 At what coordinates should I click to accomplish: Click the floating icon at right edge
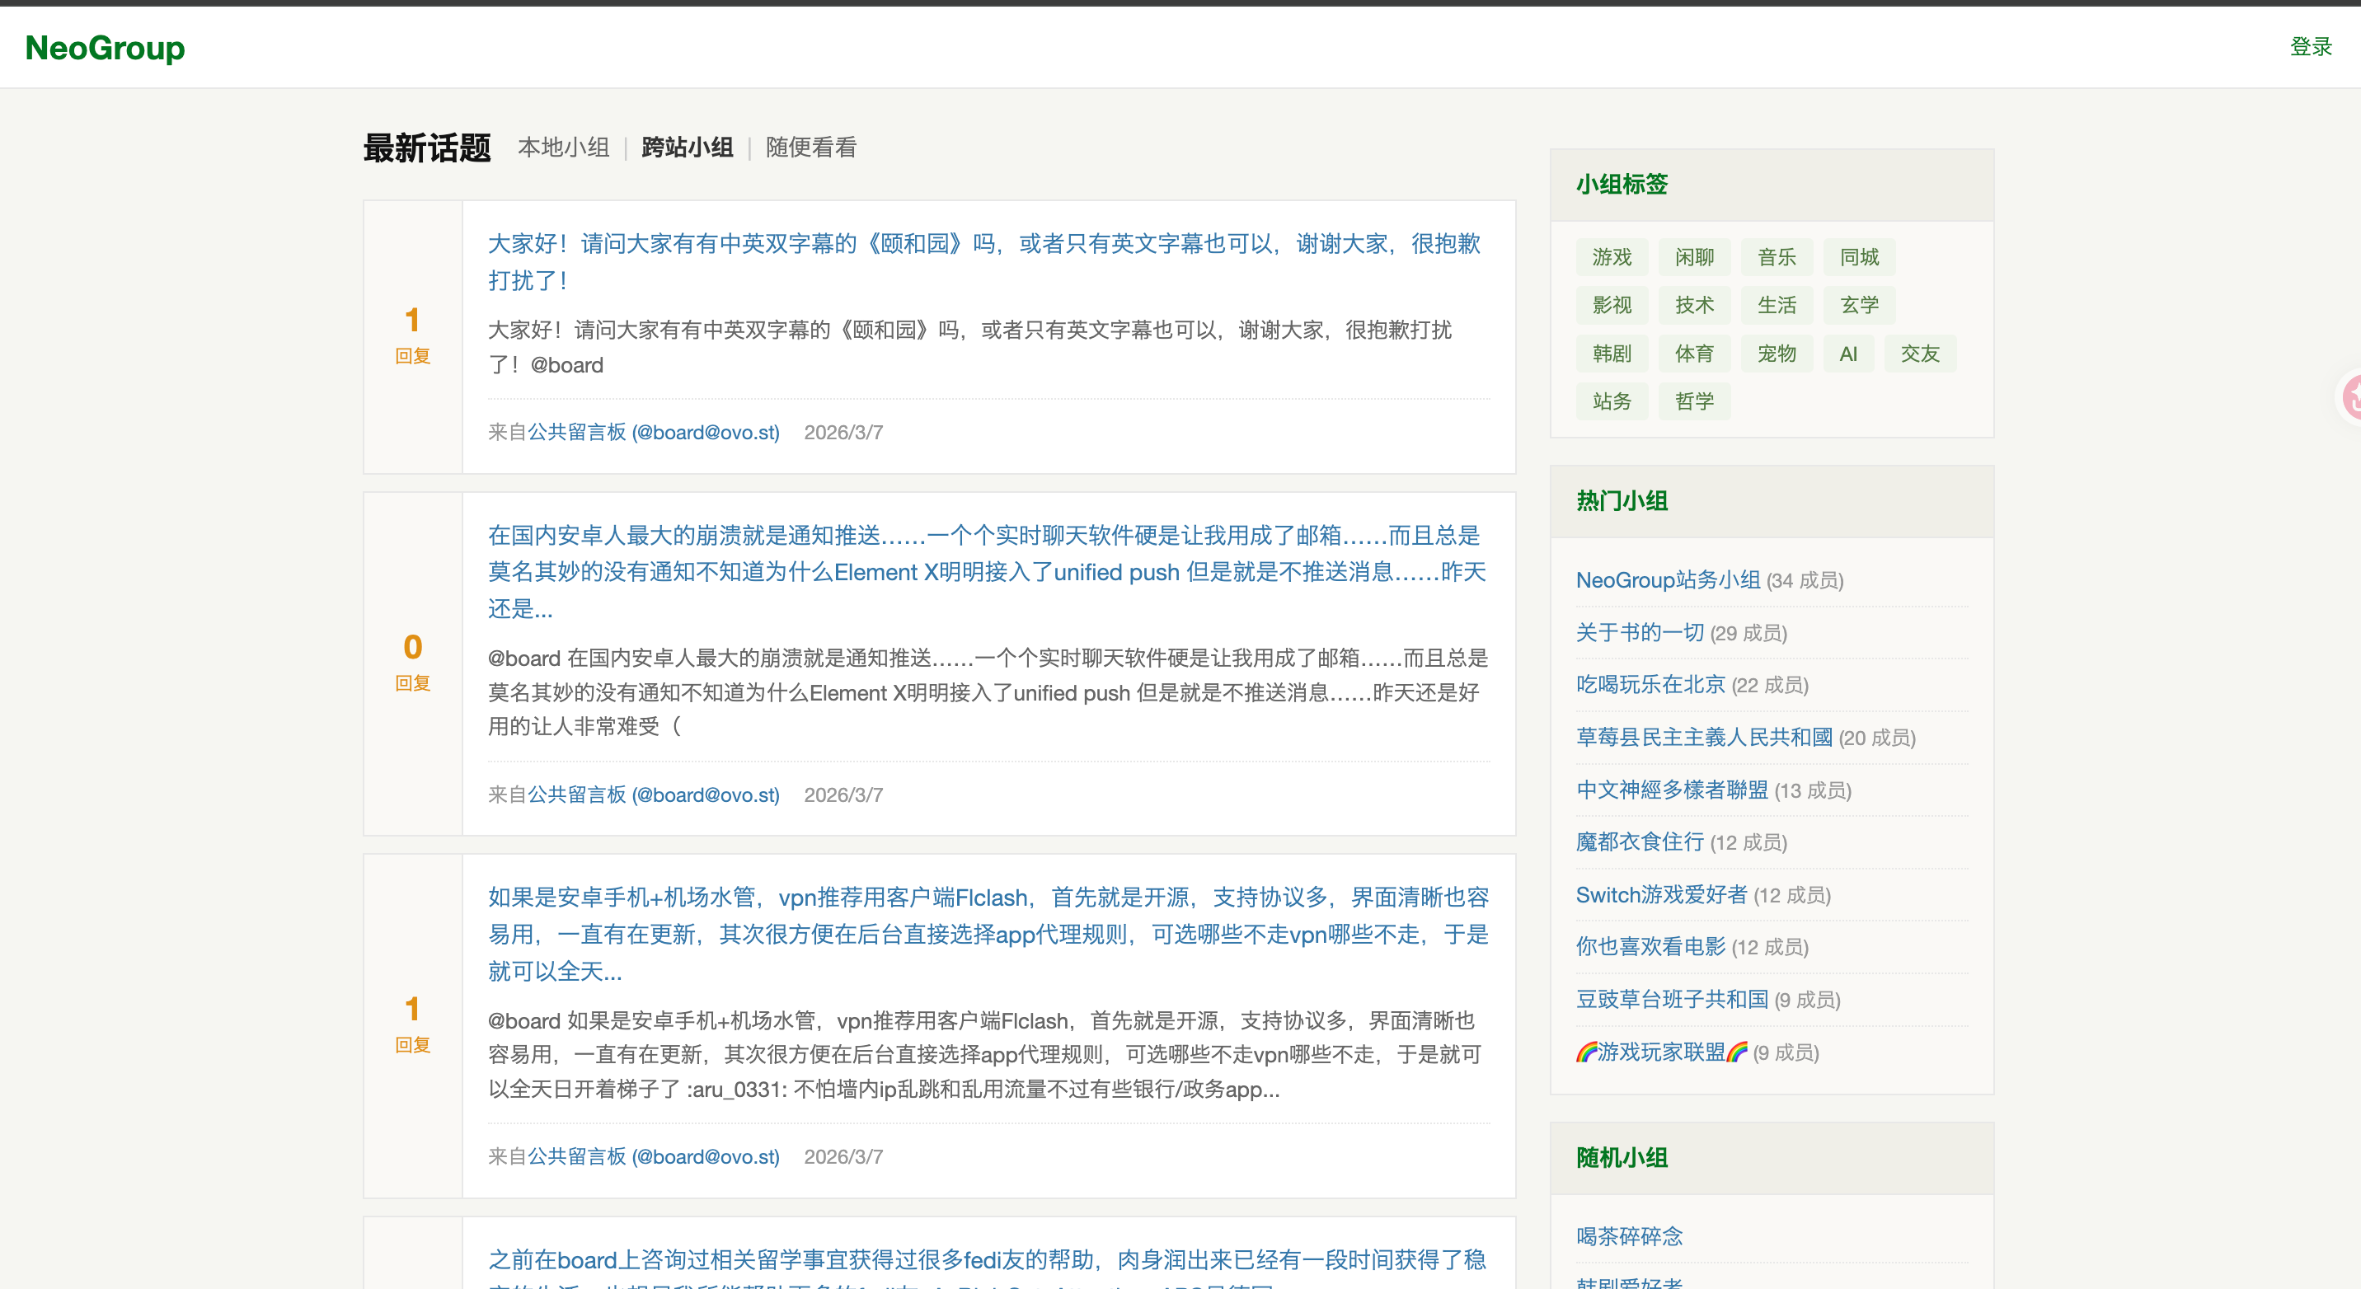[2351, 397]
